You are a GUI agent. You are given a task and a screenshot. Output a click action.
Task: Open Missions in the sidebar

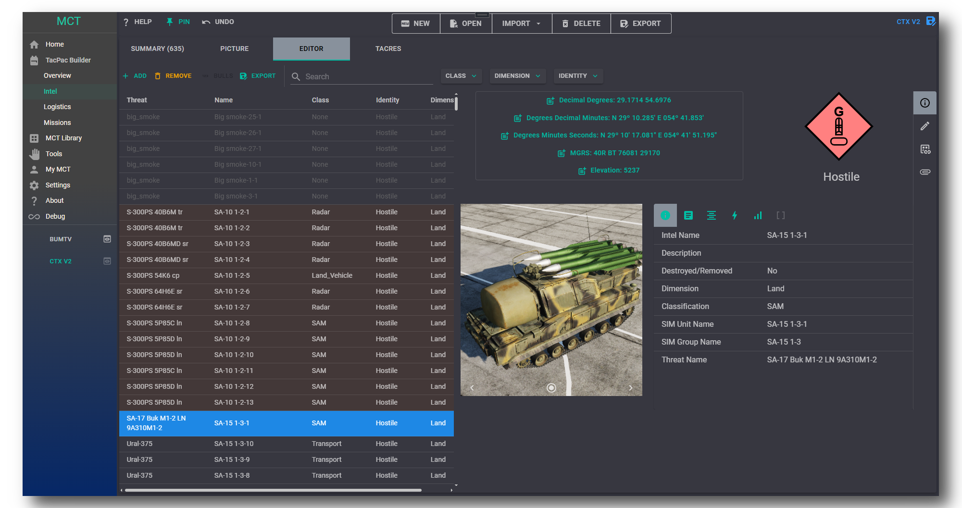[57, 123]
